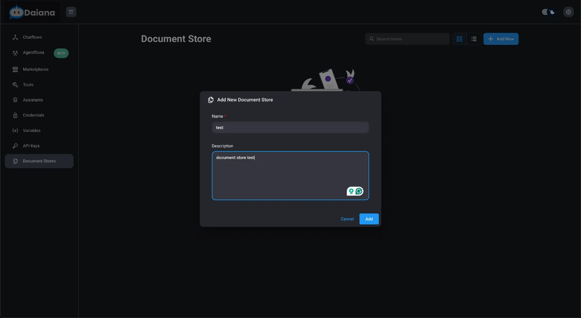Go to Variables in the sidebar
Screen dimensions: 581x318
(x=32, y=130)
